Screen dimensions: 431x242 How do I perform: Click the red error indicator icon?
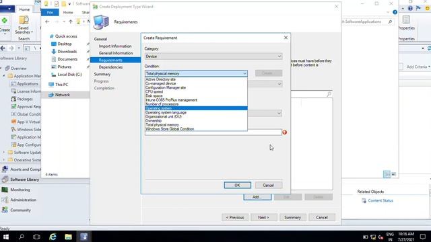coord(284,132)
